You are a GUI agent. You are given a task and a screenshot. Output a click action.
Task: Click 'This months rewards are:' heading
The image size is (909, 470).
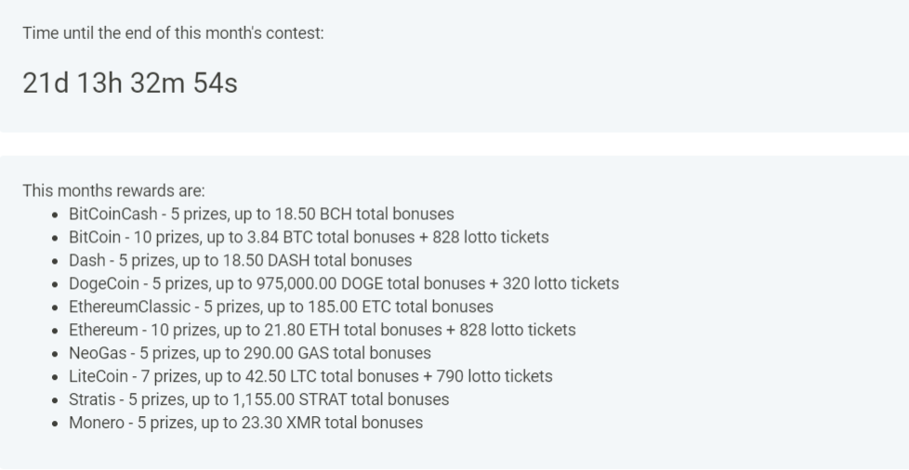pyautogui.click(x=113, y=190)
